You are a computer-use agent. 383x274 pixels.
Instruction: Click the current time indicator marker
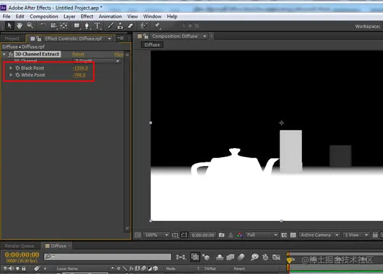289,261
